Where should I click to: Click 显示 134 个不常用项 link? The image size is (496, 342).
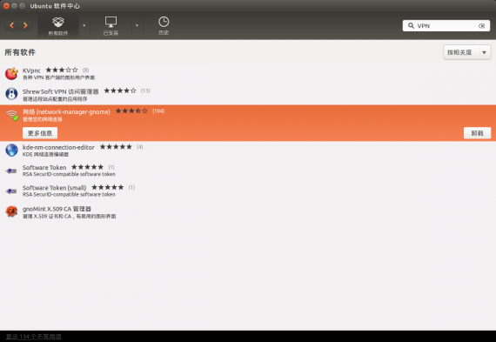click(x=34, y=337)
